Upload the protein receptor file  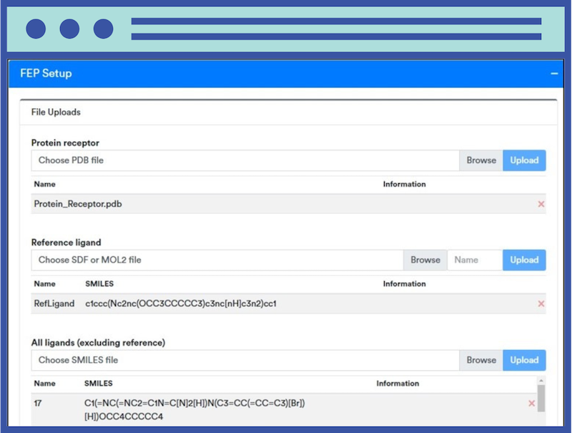[x=524, y=160]
